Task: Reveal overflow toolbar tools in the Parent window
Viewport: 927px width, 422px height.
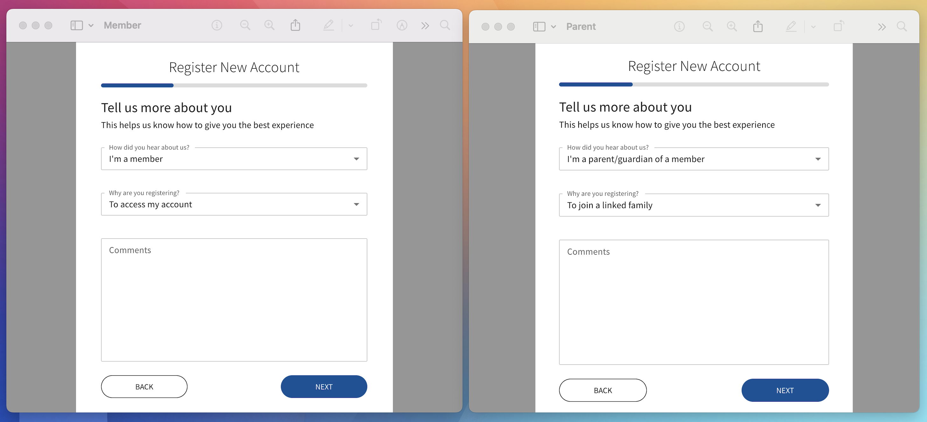Action: pos(882,26)
